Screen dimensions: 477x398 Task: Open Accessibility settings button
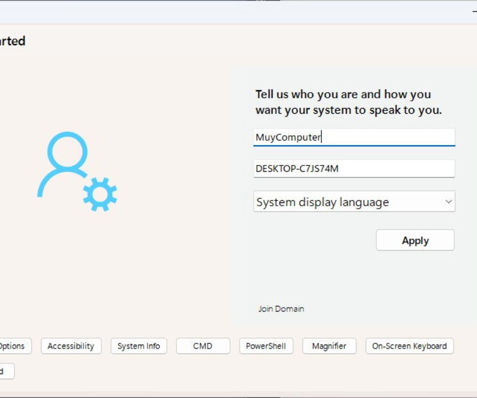[71, 346]
